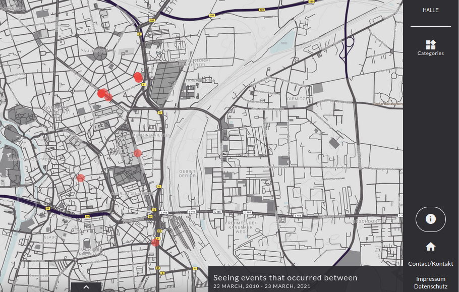459x292 pixels.
Task: Open the Categories panel icon
Action: tap(430, 45)
